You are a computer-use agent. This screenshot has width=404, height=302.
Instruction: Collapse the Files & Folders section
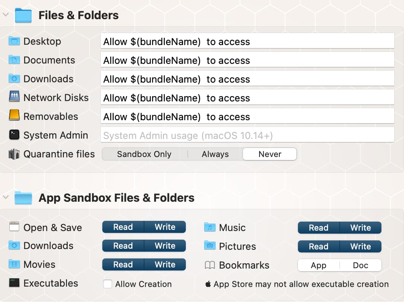pyautogui.click(x=5, y=15)
